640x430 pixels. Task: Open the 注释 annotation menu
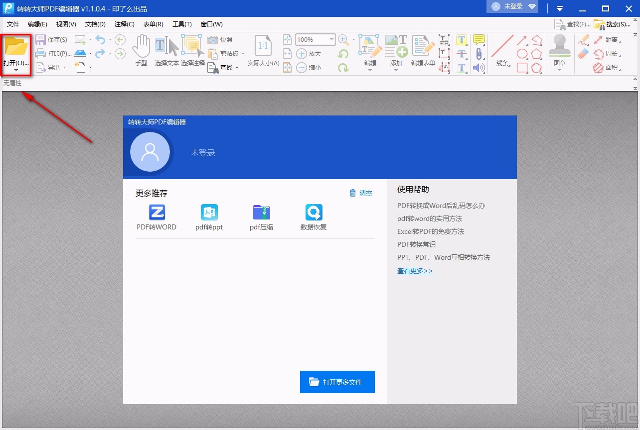coord(124,24)
